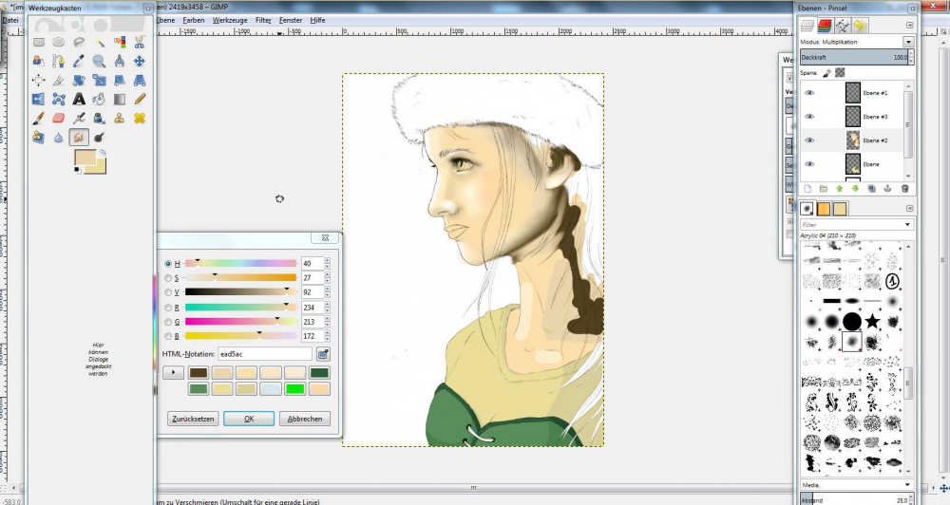The image size is (950, 505).
Task: Select the Blur/Sharpen droplet tool
Action: [x=59, y=138]
